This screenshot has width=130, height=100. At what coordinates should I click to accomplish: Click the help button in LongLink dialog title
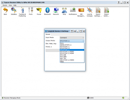click(72, 31)
